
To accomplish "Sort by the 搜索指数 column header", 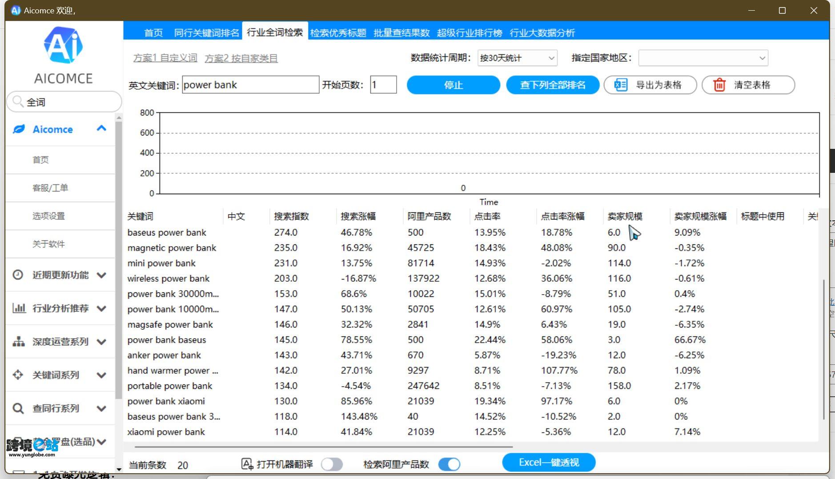I will (x=291, y=216).
